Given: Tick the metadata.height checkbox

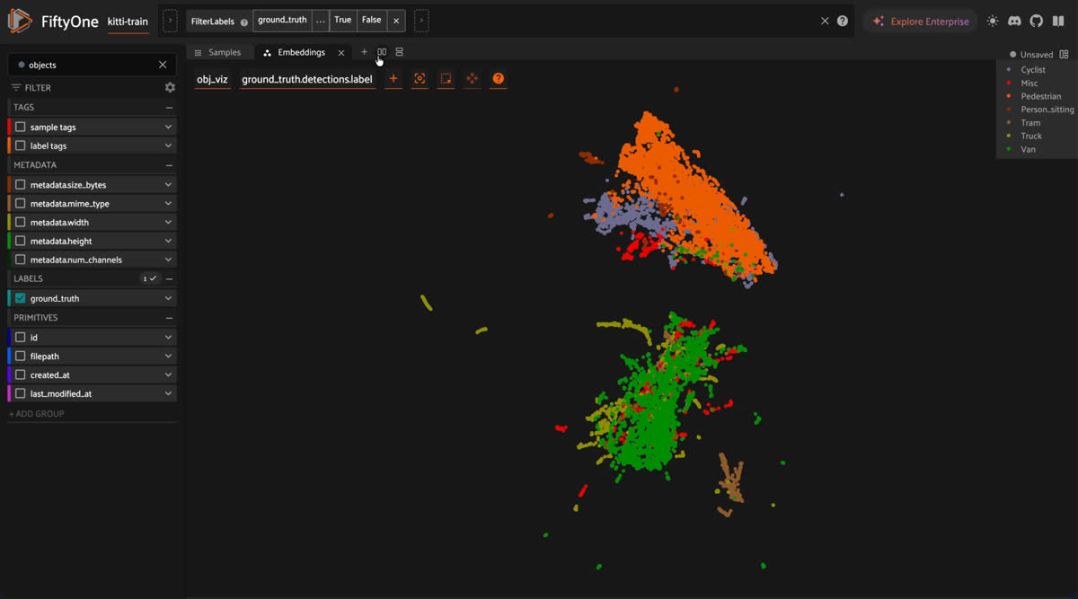Looking at the screenshot, I should coord(21,241).
